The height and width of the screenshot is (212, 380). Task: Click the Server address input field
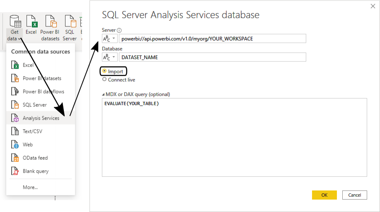coord(213,39)
